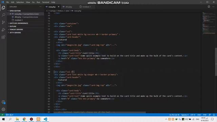Open Explorer panel's ellipsis menu

[x=40, y=7]
